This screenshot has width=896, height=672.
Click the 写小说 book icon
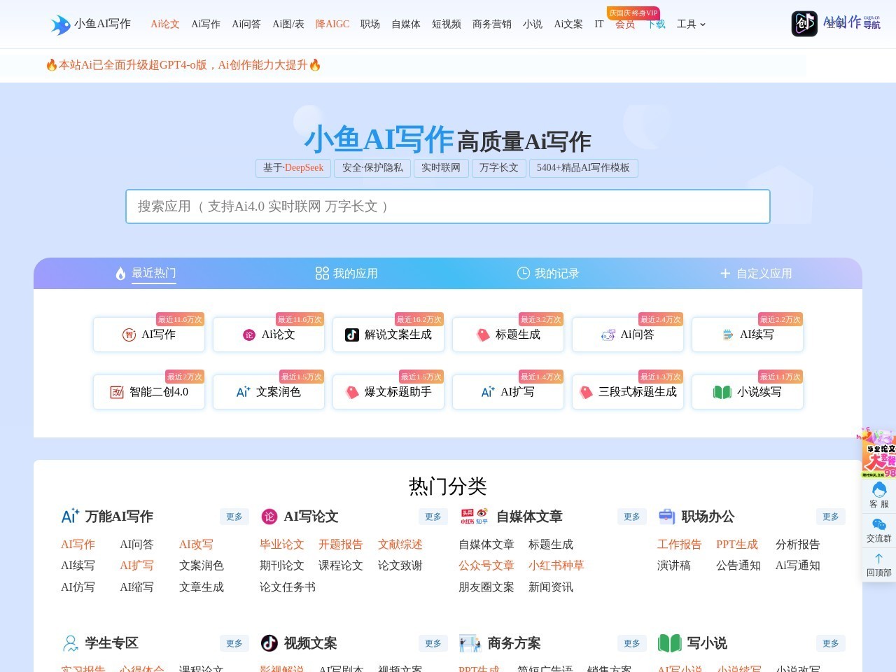[670, 643]
